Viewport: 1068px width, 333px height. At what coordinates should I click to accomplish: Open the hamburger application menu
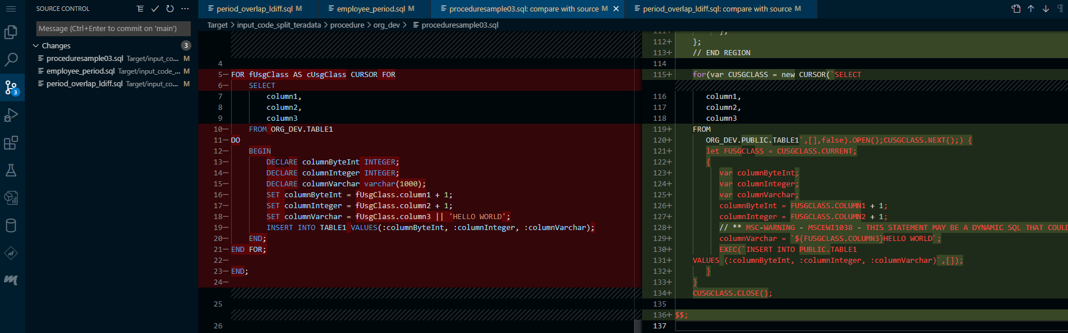point(11,9)
